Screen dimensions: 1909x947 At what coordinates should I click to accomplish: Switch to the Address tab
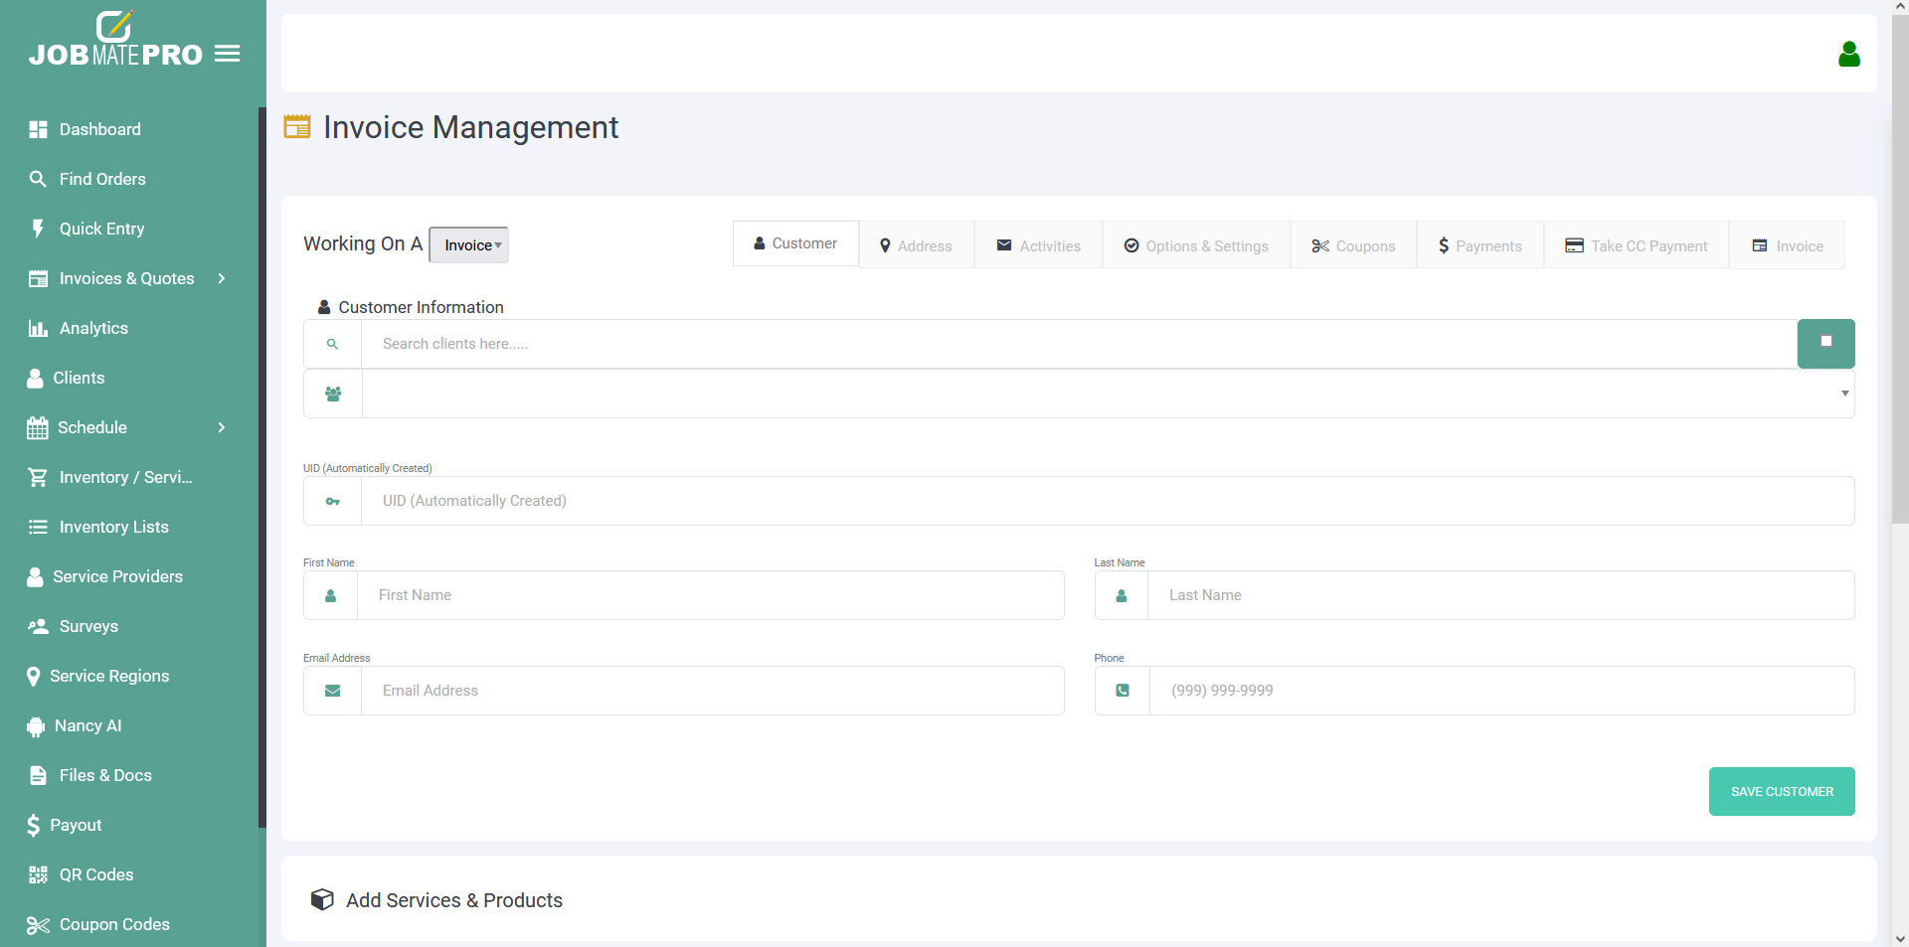[916, 245]
